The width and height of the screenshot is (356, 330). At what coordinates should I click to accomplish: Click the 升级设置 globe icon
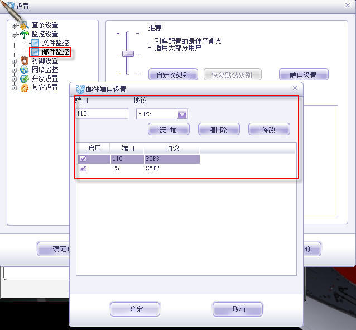[25, 79]
